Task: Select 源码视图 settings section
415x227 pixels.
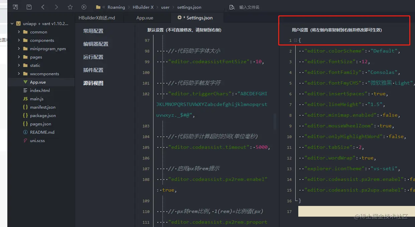Action: click(93, 83)
